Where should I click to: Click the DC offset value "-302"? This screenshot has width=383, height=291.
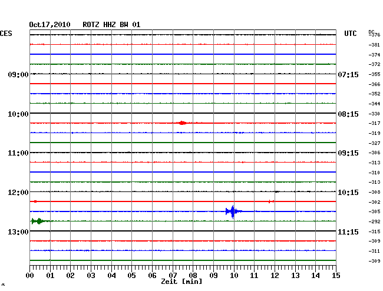tap(374, 202)
